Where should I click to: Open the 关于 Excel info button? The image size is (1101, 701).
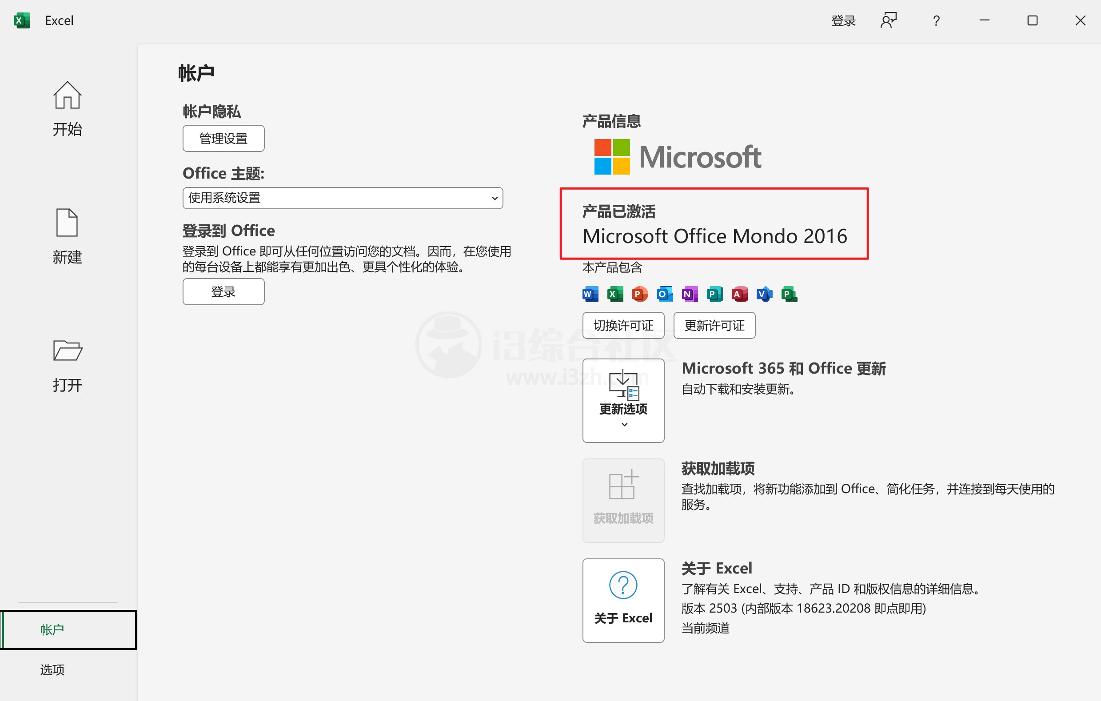(623, 600)
